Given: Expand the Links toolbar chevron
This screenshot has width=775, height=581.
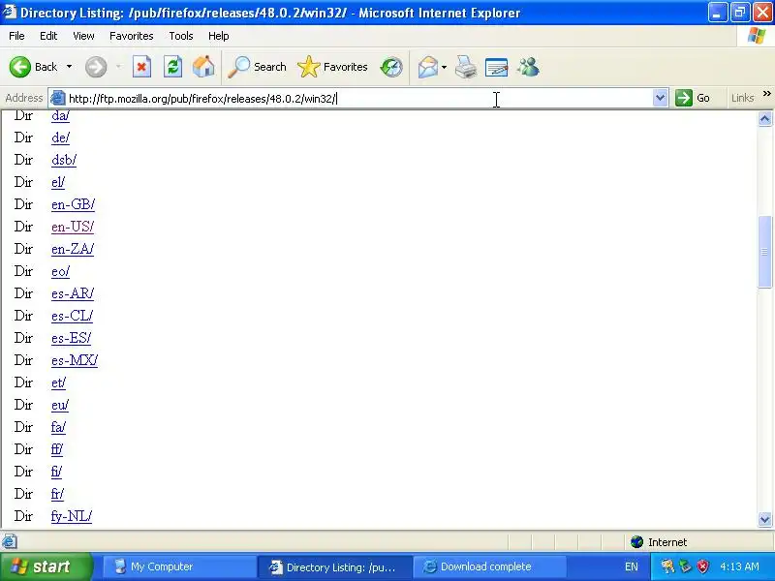Looking at the screenshot, I should (767, 93).
